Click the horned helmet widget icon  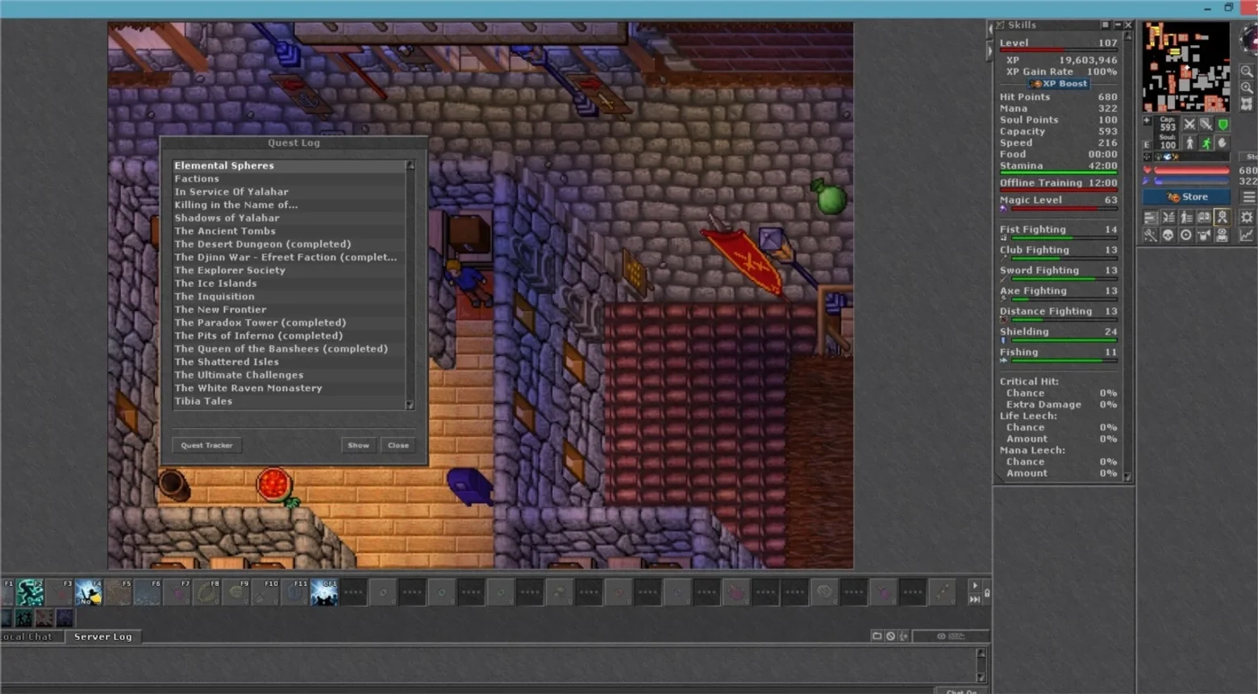click(x=1204, y=235)
